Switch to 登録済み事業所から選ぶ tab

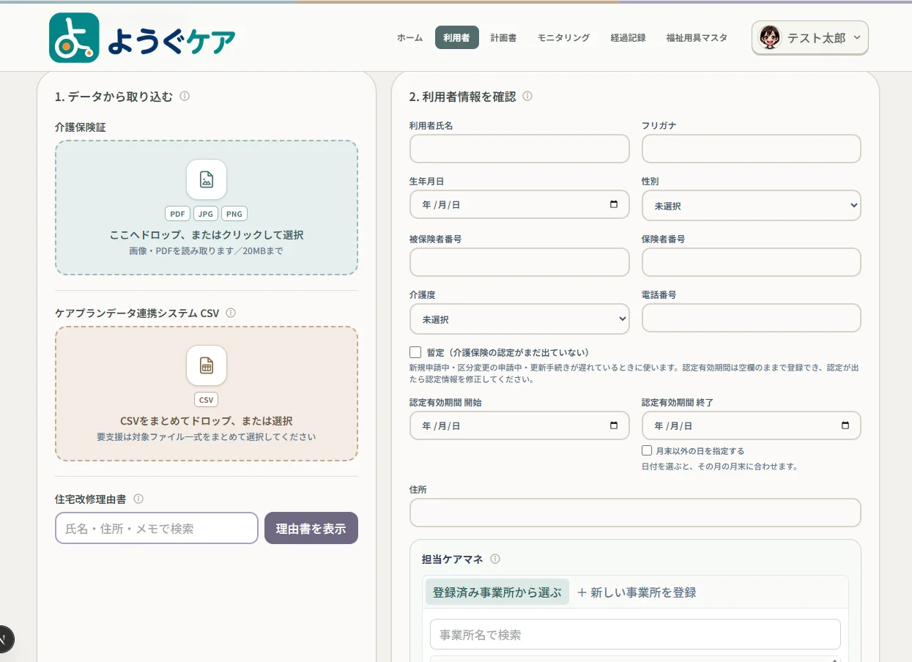[x=497, y=592]
